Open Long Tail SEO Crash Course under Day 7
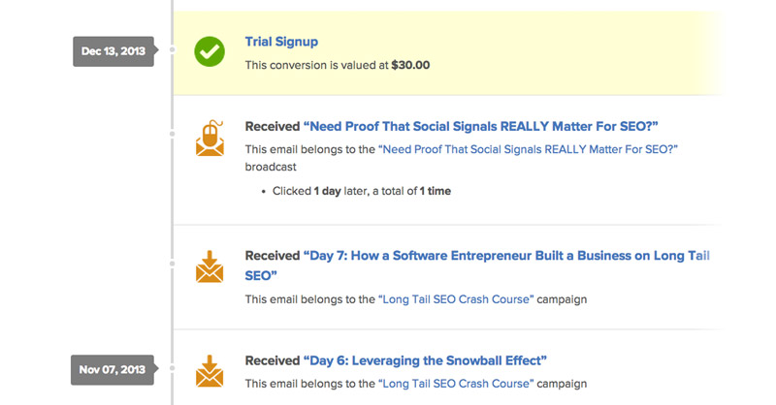 pyautogui.click(x=456, y=299)
